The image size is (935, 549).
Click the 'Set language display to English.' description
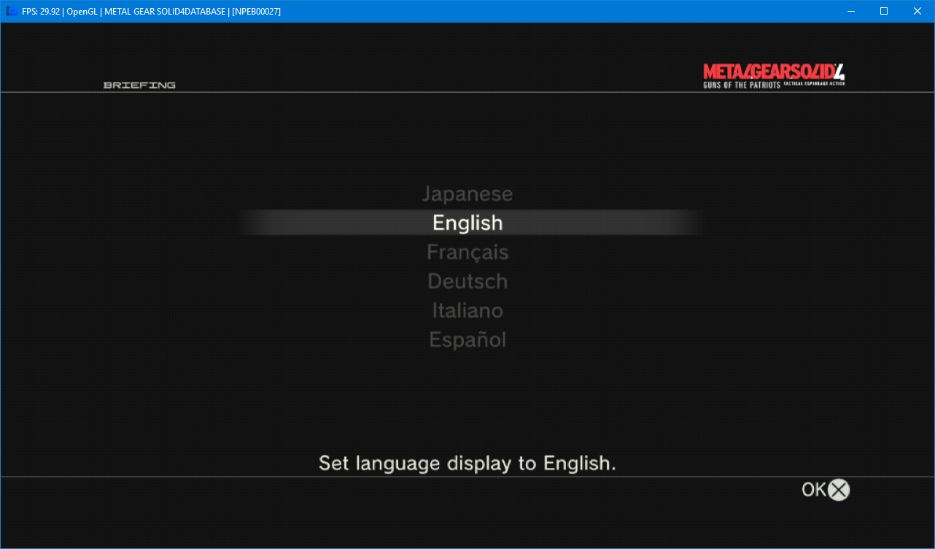tap(467, 464)
